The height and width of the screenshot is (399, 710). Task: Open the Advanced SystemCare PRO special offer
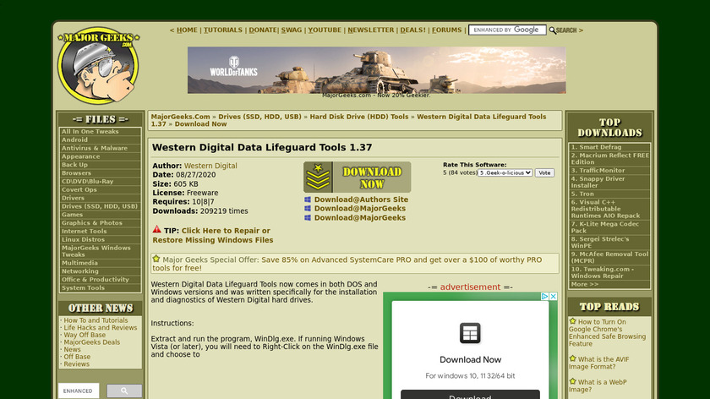[347, 264]
